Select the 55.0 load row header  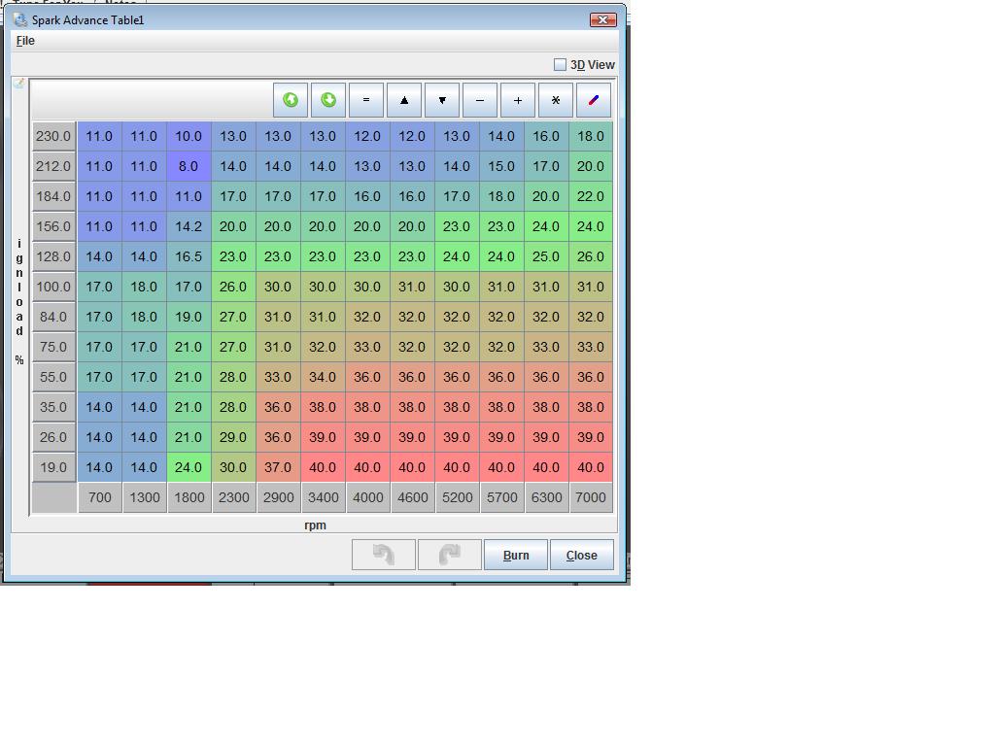(x=54, y=378)
